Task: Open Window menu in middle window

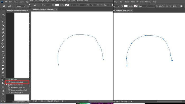Action: point(80,1)
